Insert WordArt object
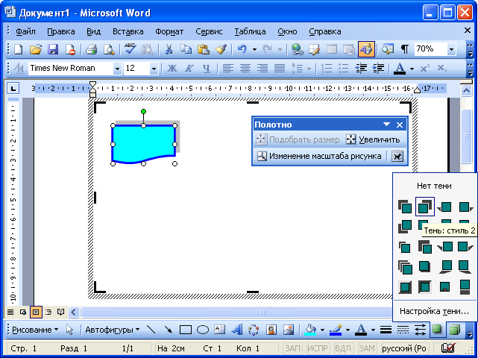Viewport: 478px width, 358px height. 237,330
